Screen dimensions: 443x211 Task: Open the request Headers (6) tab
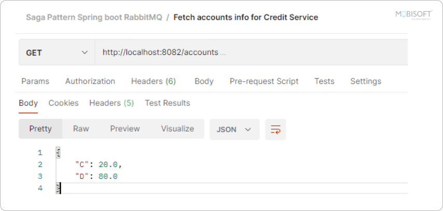(153, 81)
